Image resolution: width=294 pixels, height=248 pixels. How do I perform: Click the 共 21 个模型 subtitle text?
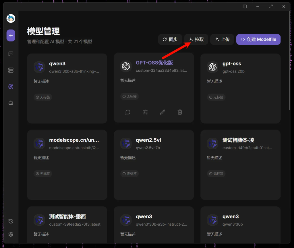click(x=80, y=42)
